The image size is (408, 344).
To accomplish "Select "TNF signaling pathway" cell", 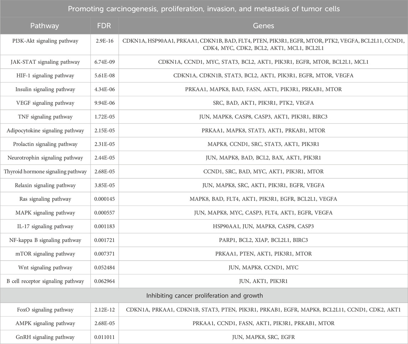I will pos(45,117).
